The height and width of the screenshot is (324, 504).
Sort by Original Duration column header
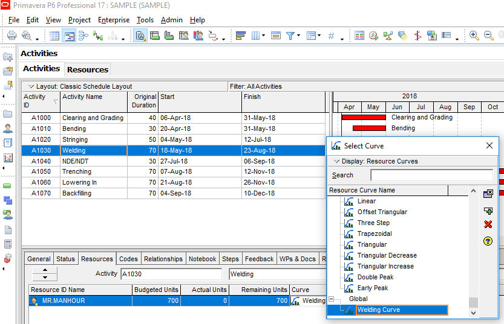[x=143, y=101]
